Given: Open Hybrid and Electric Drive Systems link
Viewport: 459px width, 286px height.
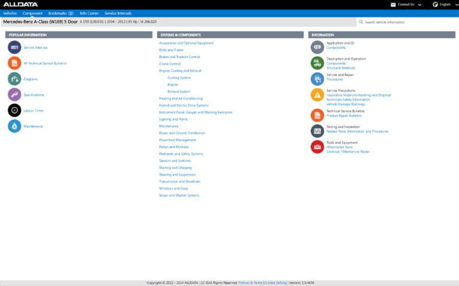Looking at the screenshot, I should [x=184, y=105].
